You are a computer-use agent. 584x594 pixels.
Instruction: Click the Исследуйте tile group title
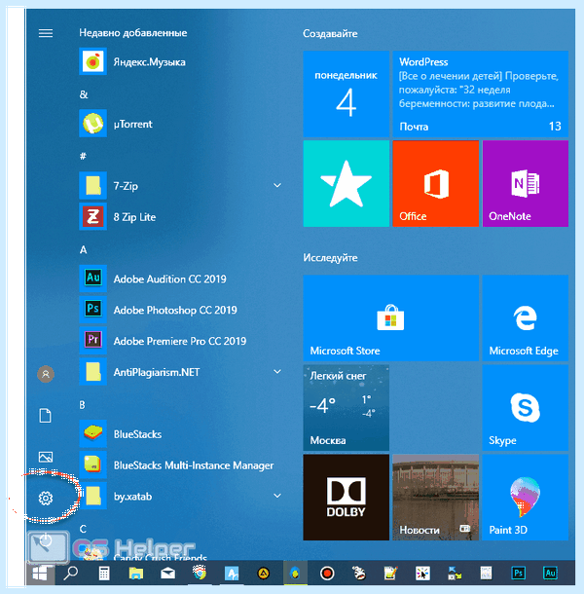coord(330,258)
